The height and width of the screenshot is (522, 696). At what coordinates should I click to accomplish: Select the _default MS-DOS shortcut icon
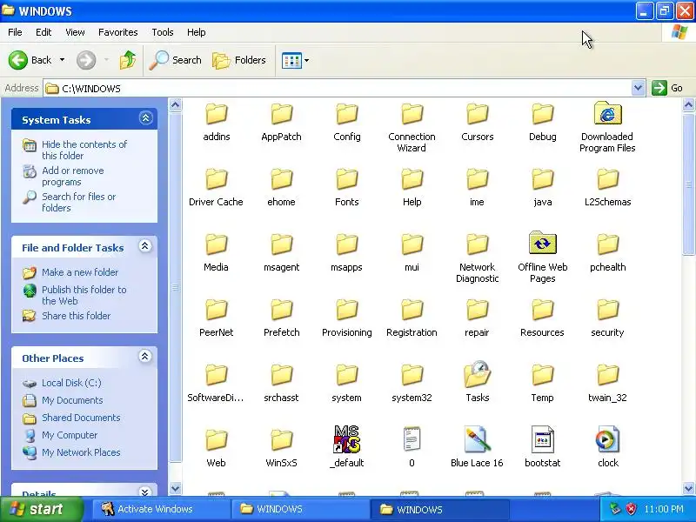click(x=346, y=439)
